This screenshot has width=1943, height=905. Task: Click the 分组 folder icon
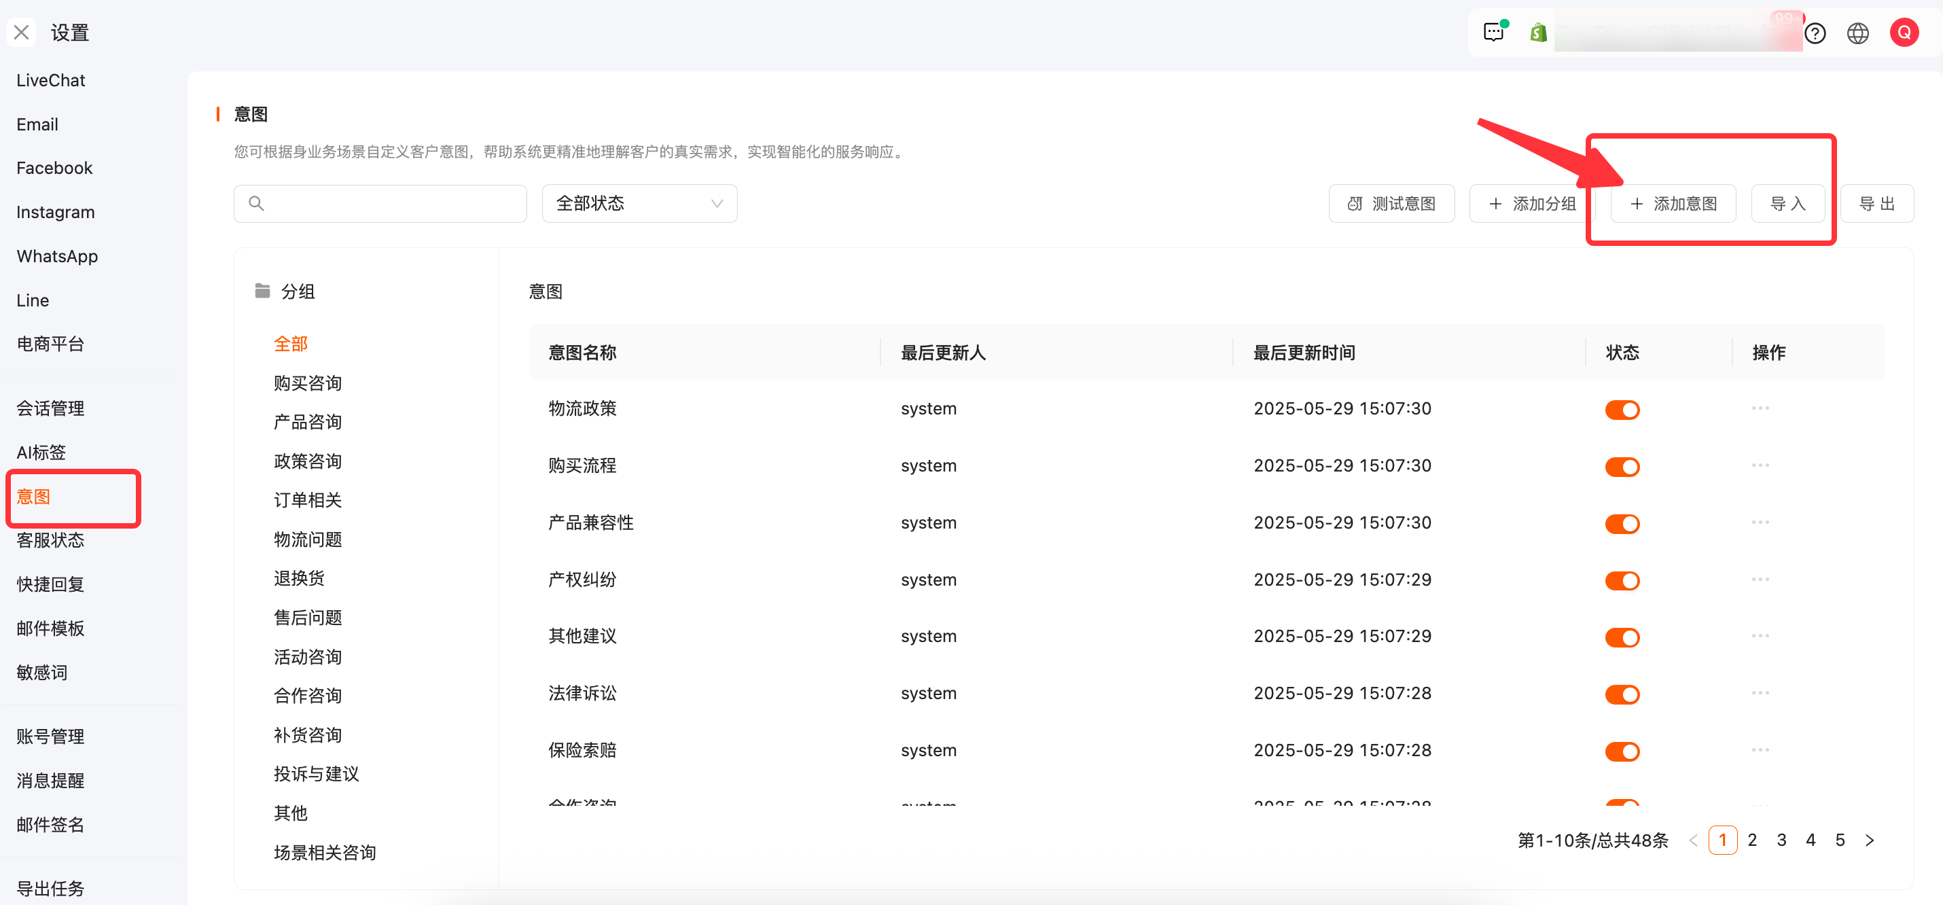click(x=262, y=291)
